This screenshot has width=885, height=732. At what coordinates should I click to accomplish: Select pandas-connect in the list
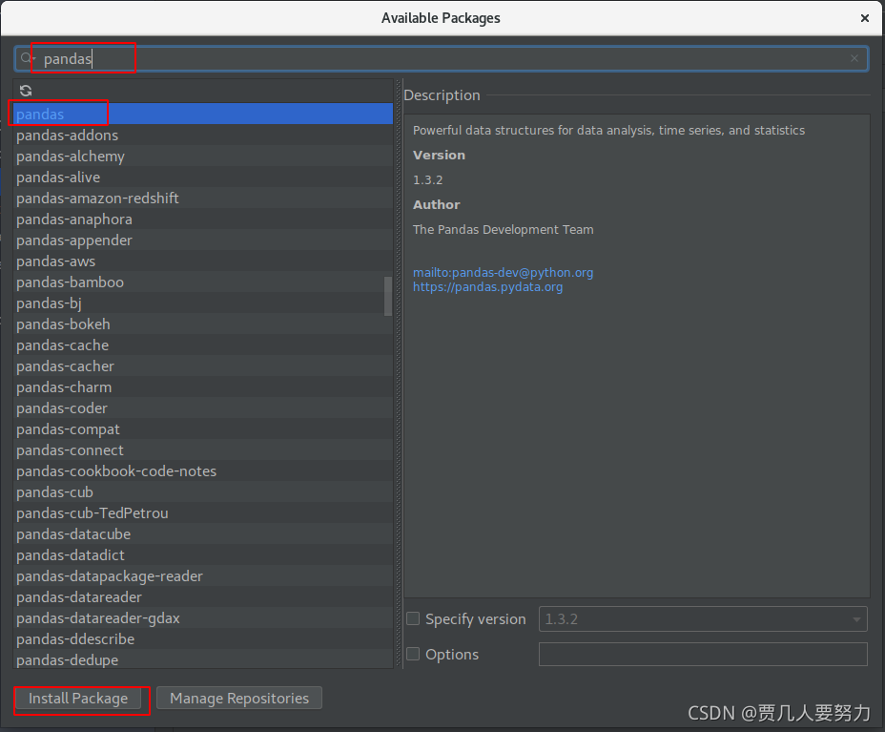point(203,450)
